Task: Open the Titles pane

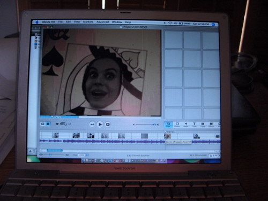Action: (x=194, y=125)
